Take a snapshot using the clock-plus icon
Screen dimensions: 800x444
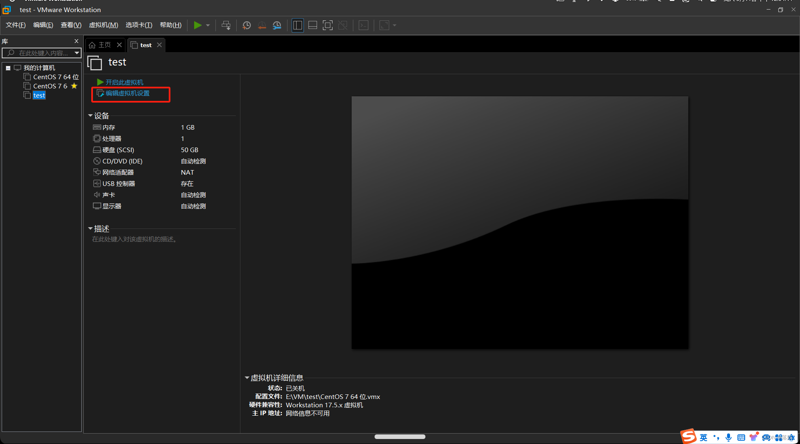pos(247,25)
